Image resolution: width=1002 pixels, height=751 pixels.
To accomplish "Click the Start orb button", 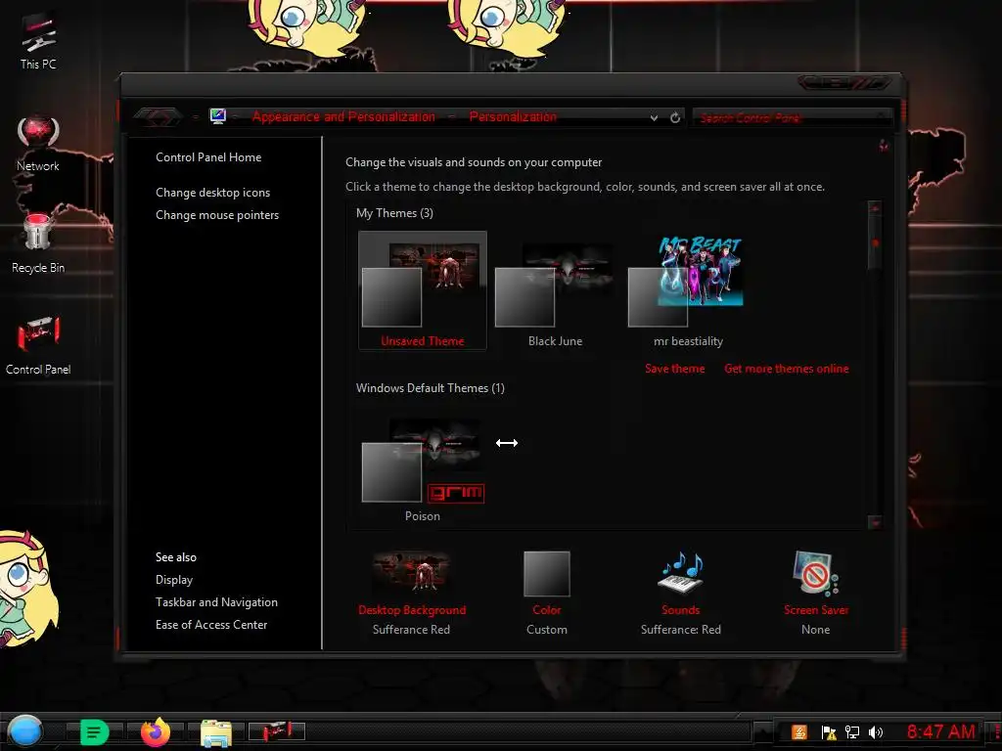I will pos(24,731).
